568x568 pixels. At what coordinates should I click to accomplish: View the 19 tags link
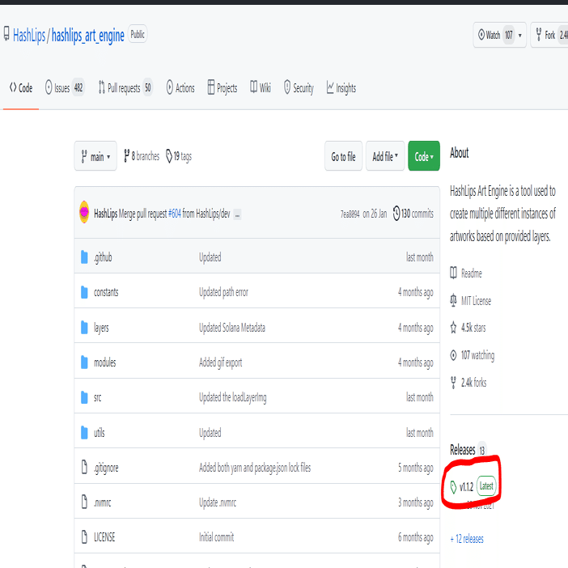point(179,156)
